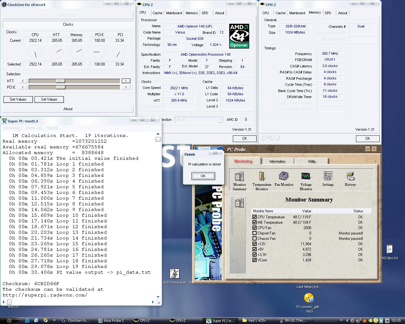Viewport: 405px width, 324px height.
Task: Toggle CPU Temperature monitor checkbox
Action: pos(255,217)
